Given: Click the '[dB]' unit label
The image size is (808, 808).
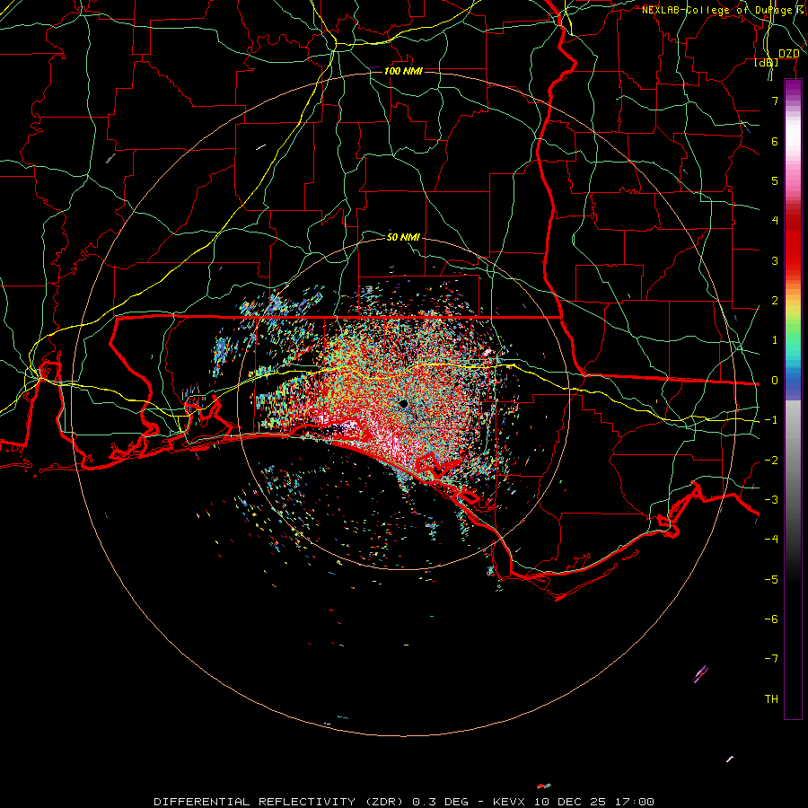Looking at the screenshot, I should coord(767,62).
